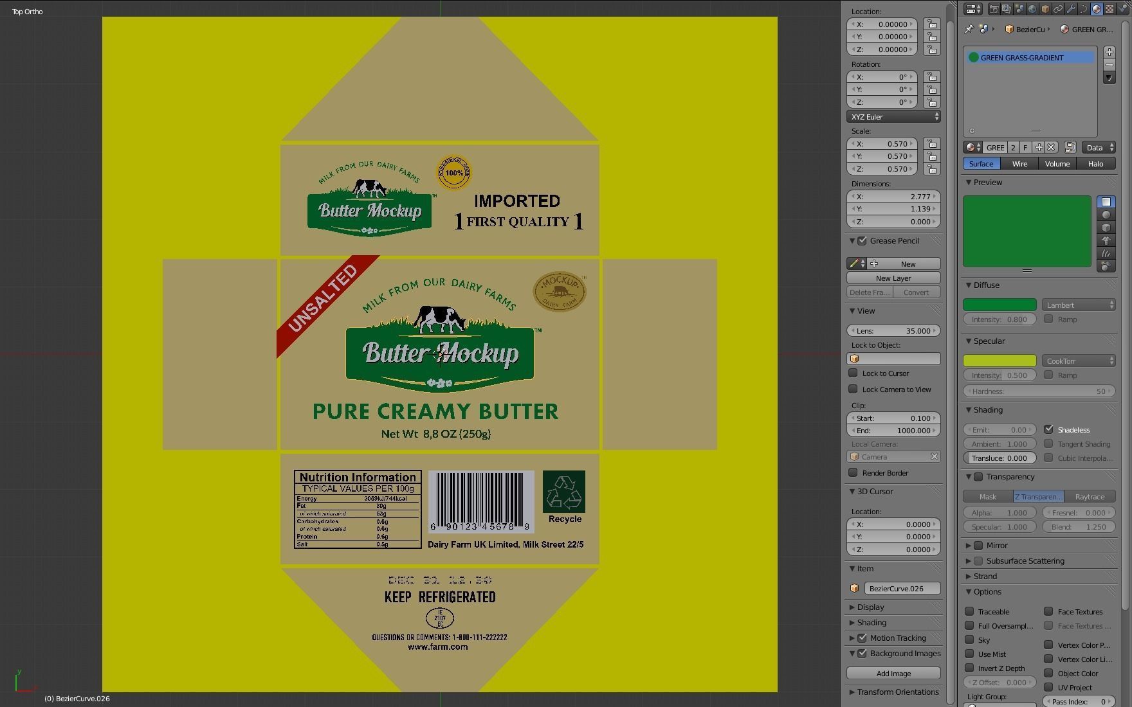The height and width of the screenshot is (707, 1132).
Task: Toggle the Grease Pencil panel checkbox
Action: (862, 240)
